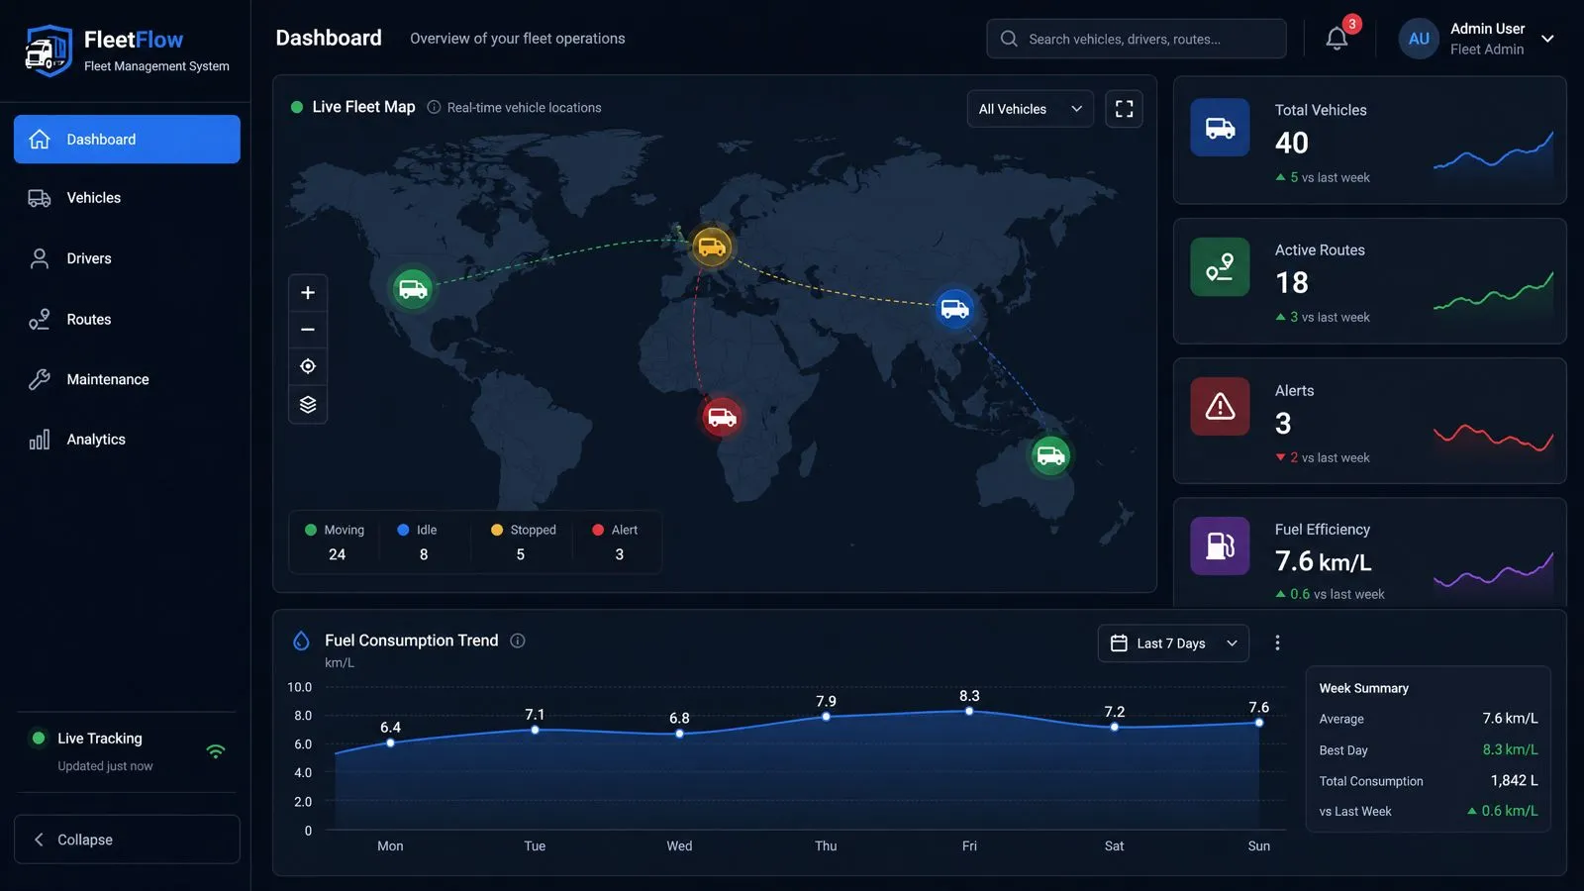The image size is (1584, 891).
Task: Click the Alerts warning triangle icon
Action: coord(1220,407)
